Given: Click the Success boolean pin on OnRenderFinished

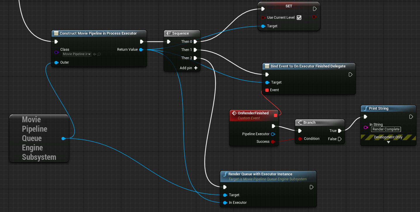Looking at the screenshot, I should 273,142.
